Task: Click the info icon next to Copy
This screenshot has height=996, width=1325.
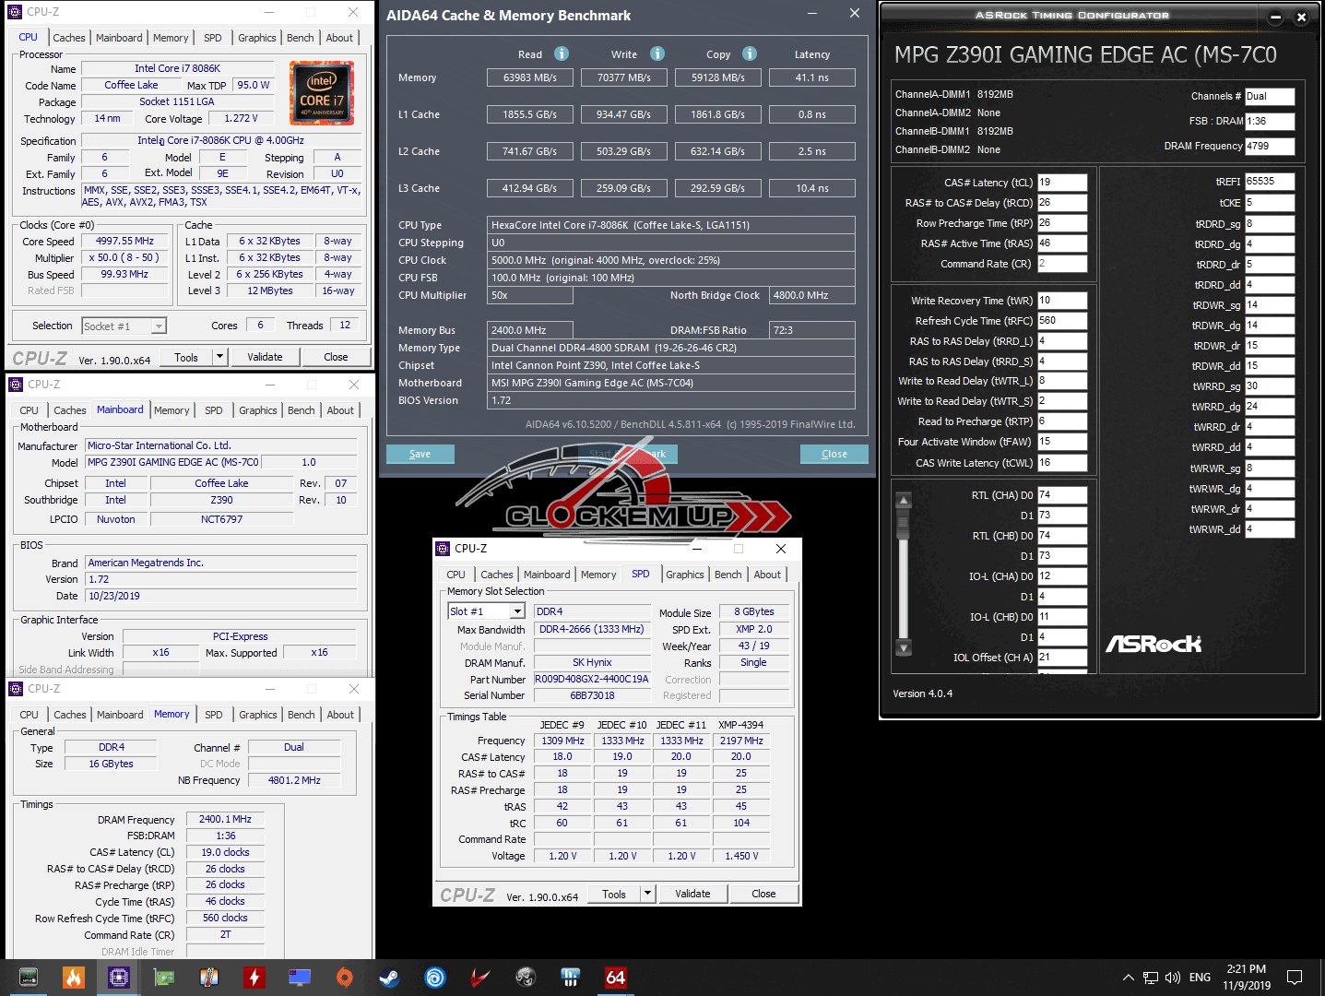Action: click(x=750, y=53)
